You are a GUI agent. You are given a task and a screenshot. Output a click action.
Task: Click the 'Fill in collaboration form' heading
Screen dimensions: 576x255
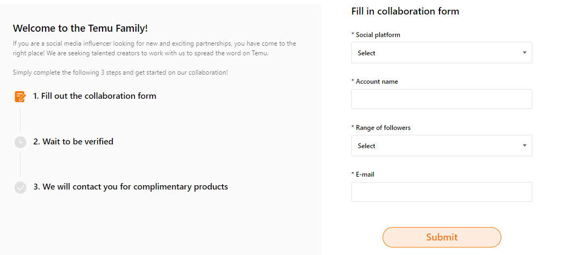point(405,11)
